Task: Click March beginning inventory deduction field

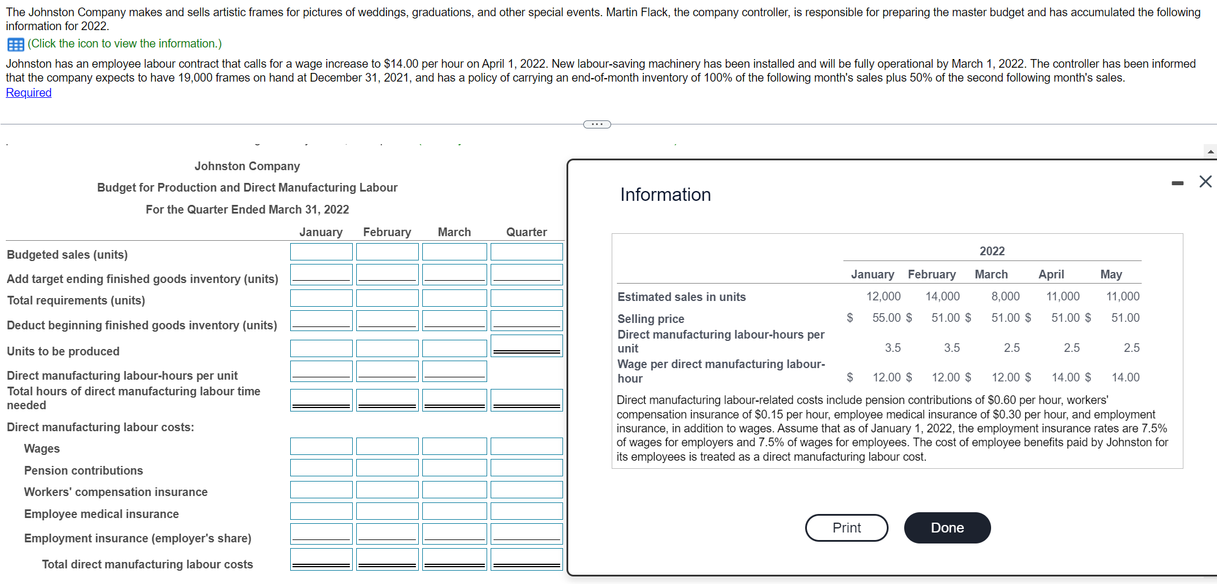Action: pyautogui.click(x=455, y=321)
